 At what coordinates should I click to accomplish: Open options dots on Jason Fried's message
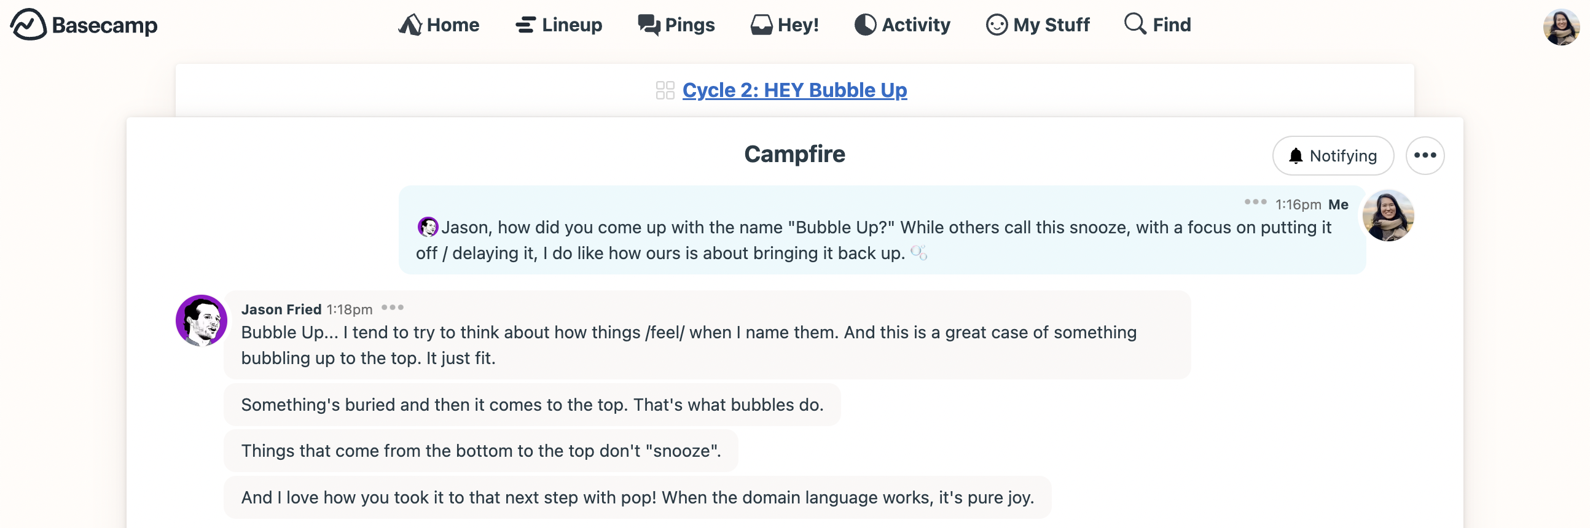pyautogui.click(x=392, y=307)
